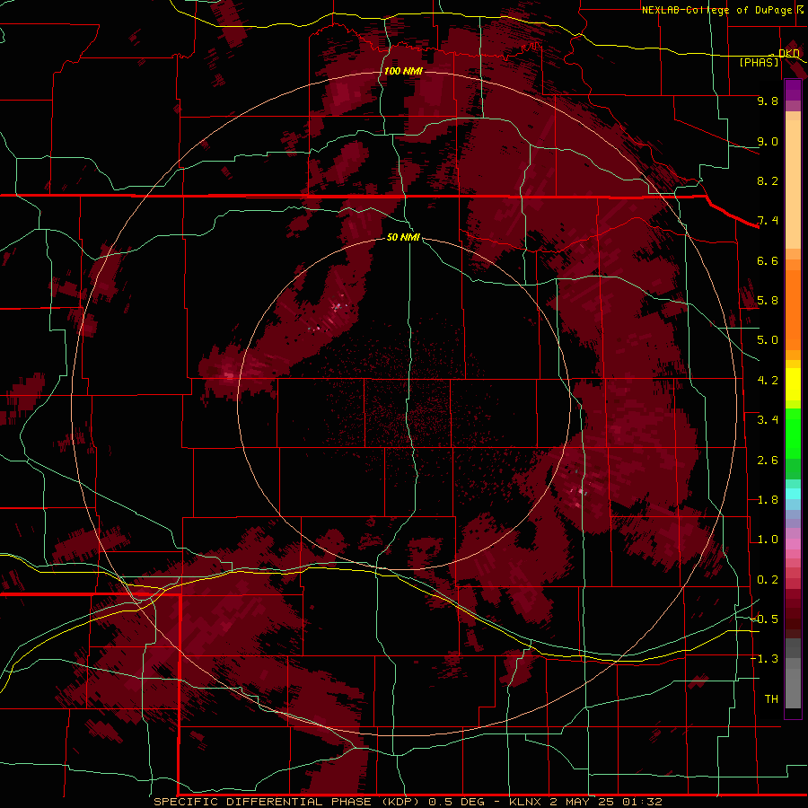Click the -0.5 value on the color scale
Image resolution: width=808 pixels, height=808 pixels.
(x=764, y=619)
